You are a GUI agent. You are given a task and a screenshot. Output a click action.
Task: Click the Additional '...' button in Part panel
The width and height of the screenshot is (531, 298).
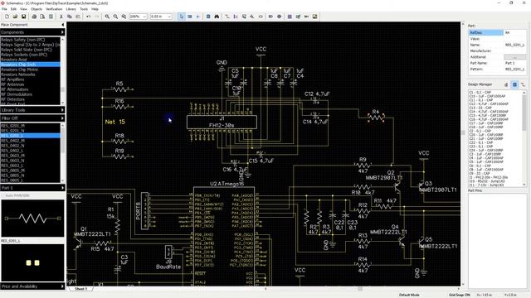tap(514, 57)
